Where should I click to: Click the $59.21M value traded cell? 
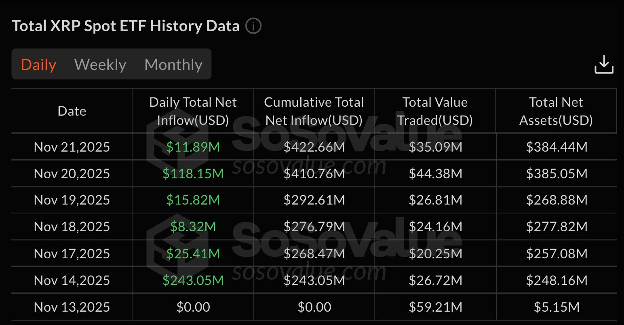[435, 307]
